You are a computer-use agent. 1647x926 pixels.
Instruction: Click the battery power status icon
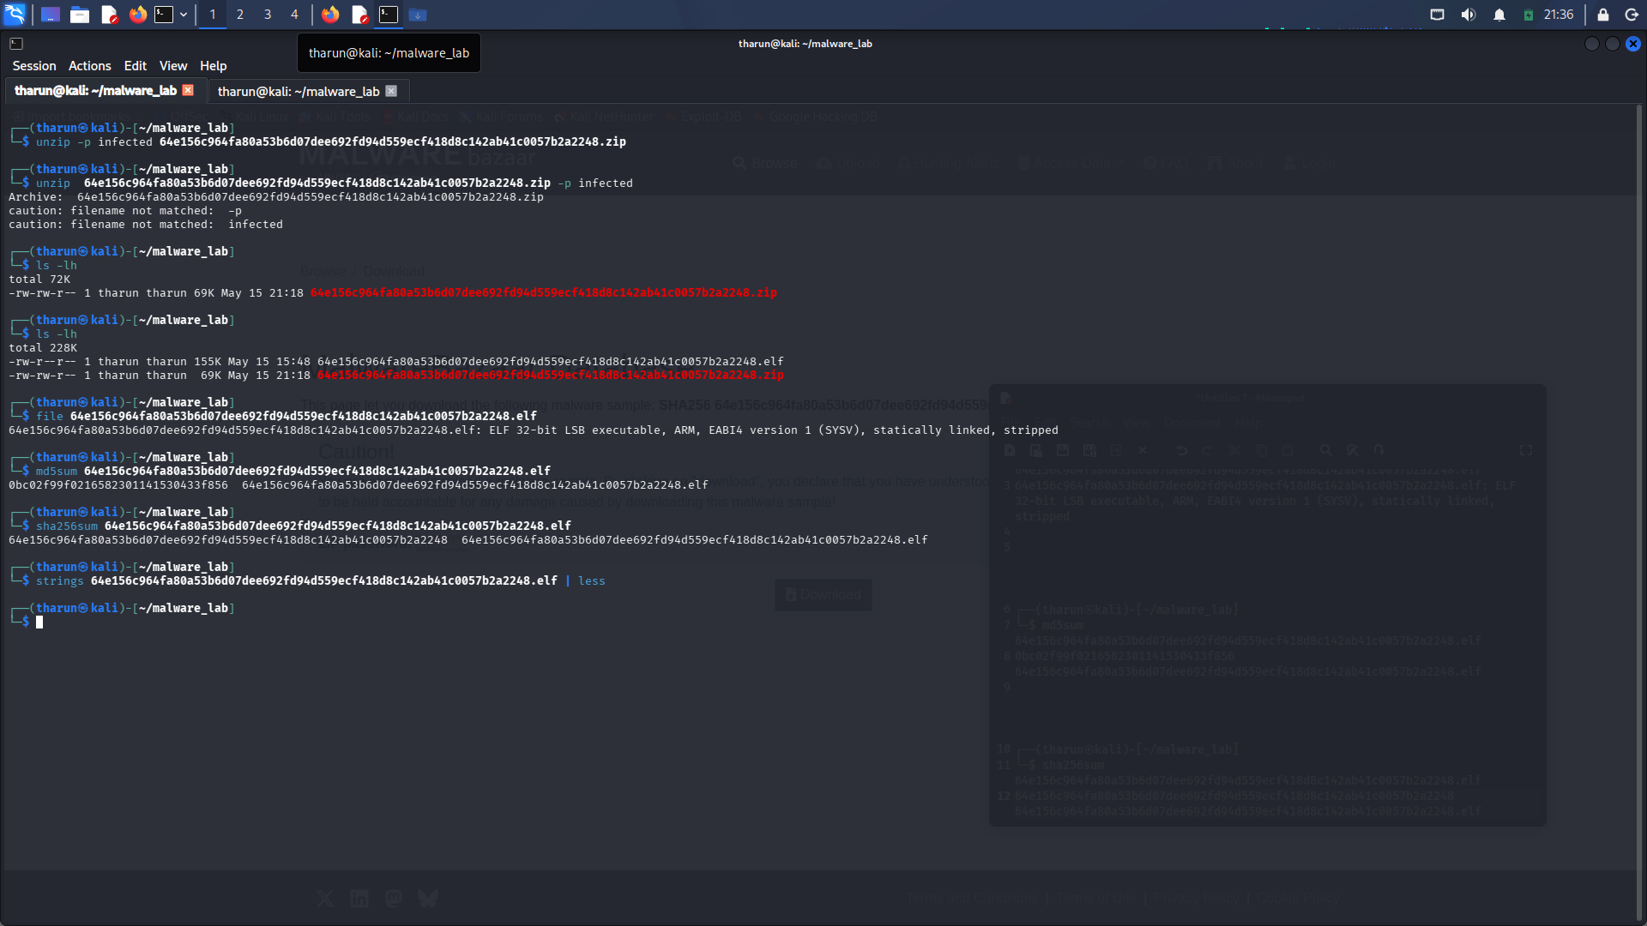[1529, 15]
